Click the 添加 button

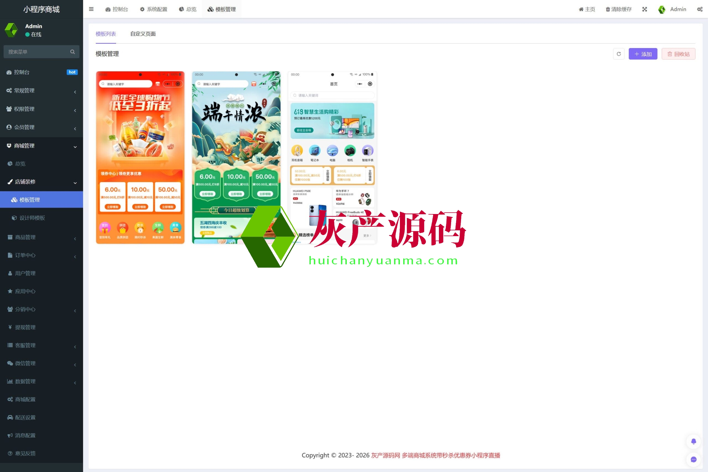point(643,54)
